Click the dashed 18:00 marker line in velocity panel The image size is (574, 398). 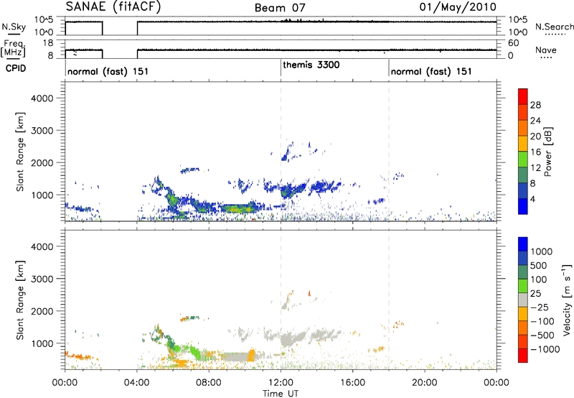tap(389, 300)
